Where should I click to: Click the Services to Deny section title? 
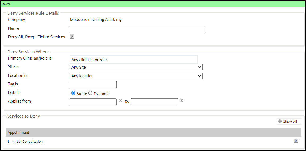24,116
